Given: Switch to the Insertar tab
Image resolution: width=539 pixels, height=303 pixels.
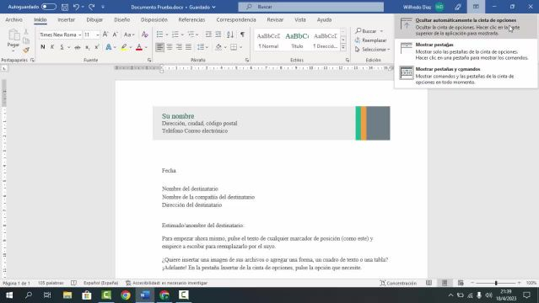Looking at the screenshot, I should point(67,20).
